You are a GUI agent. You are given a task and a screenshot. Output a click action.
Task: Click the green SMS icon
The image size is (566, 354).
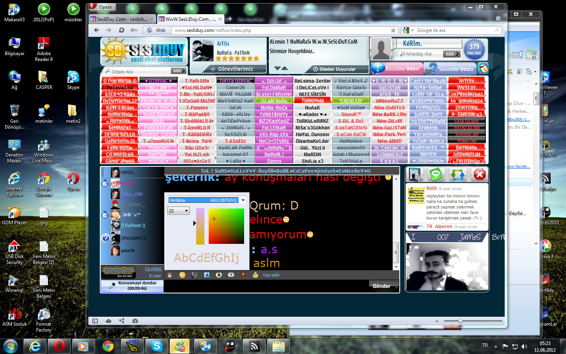[436, 174]
